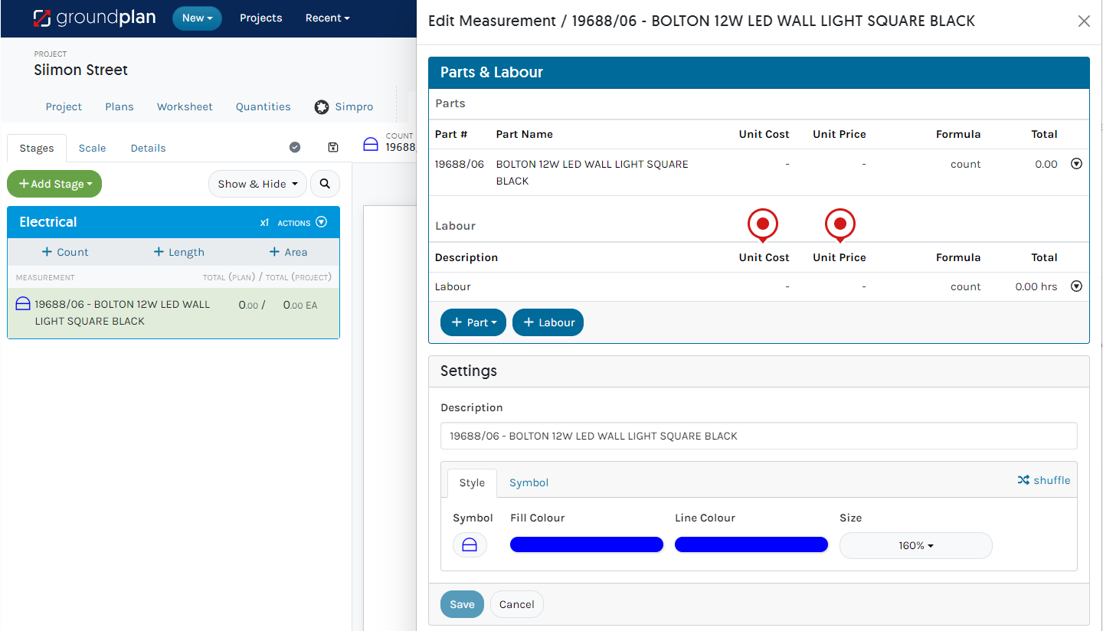Select the Symbol tab in Settings
The image size is (1103, 631).
point(529,482)
